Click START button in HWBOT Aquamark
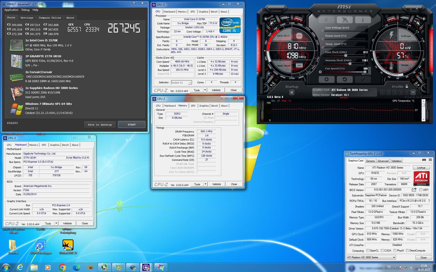This screenshot has height=272, width=436. click(x=132, y=125)
